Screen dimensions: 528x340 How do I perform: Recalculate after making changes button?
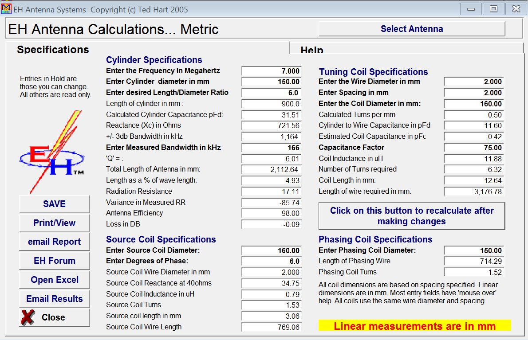coord(411,216)
